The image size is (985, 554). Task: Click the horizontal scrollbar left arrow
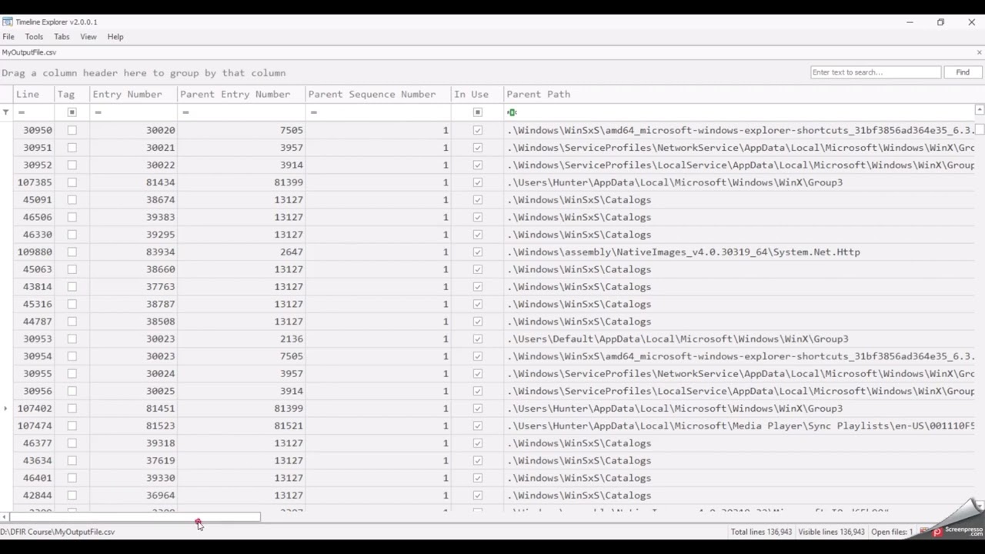pos(5,517)
